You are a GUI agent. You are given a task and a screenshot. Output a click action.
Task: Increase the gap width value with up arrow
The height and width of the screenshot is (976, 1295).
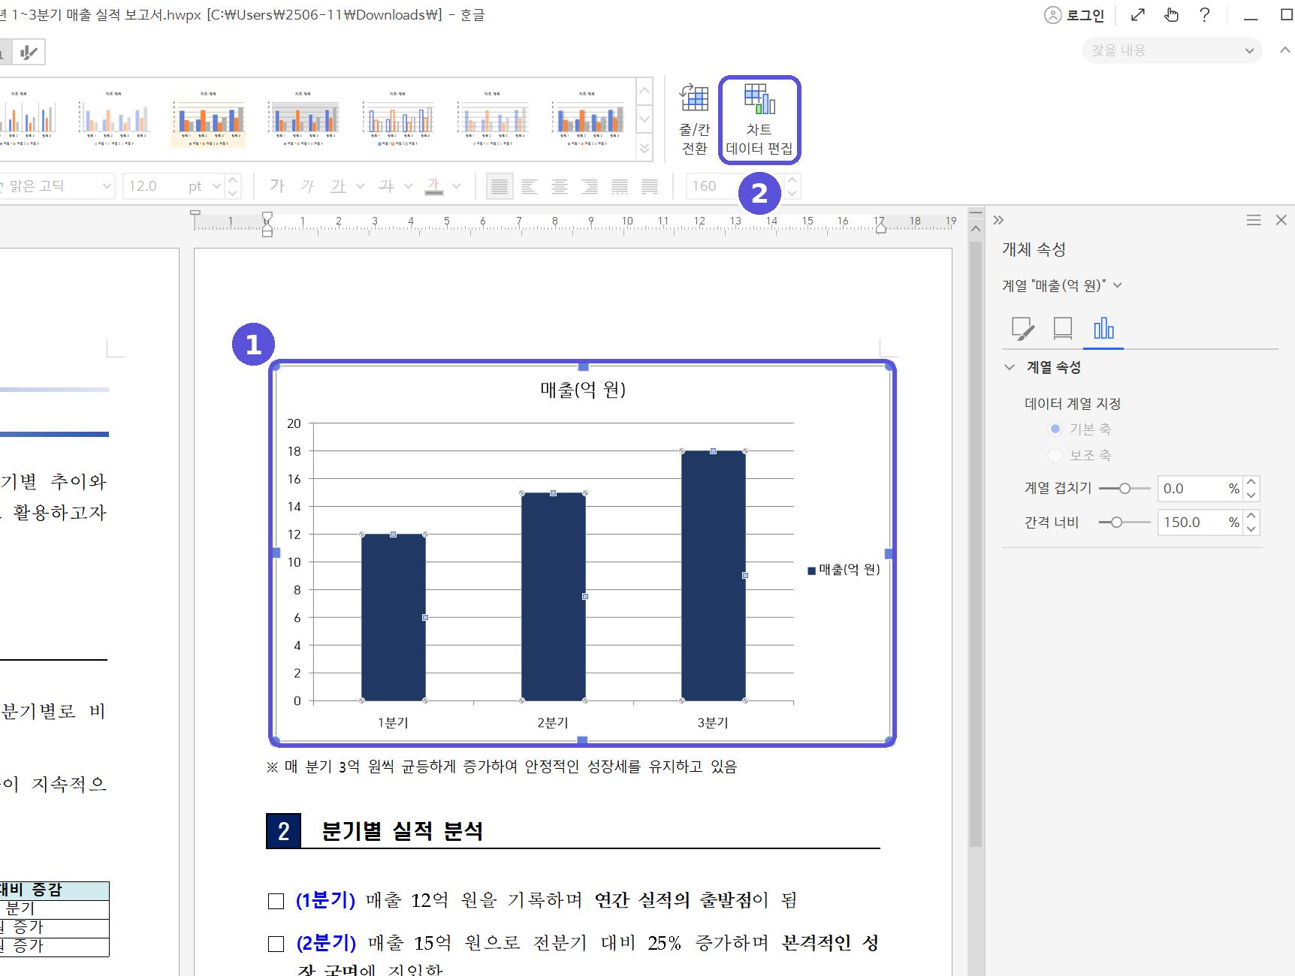(1251, 516)
